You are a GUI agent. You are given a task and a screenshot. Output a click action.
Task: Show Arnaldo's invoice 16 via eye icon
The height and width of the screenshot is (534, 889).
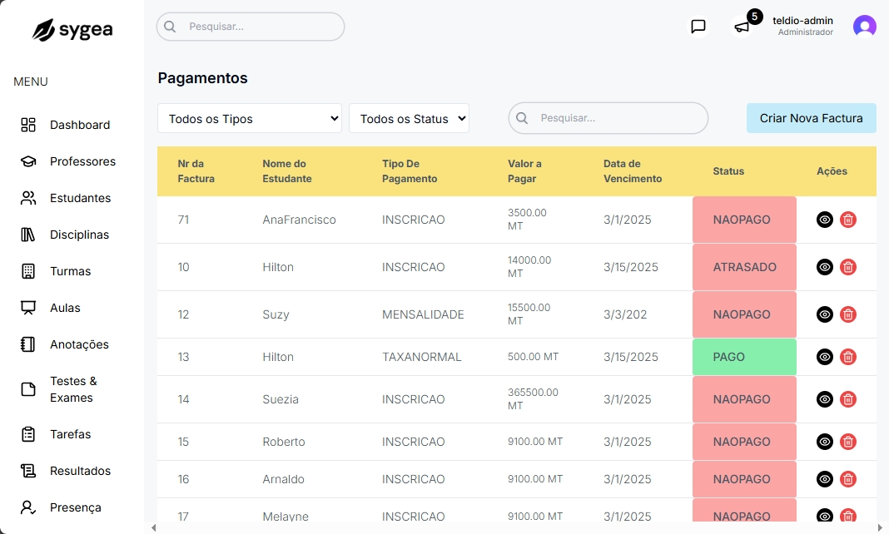(x=824, y=479)
